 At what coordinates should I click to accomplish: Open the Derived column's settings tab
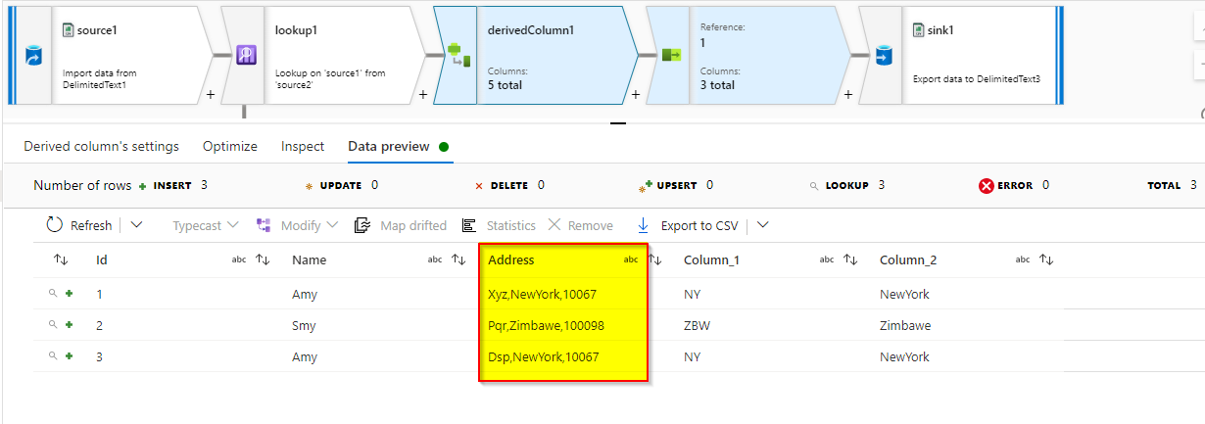point(101,146)
